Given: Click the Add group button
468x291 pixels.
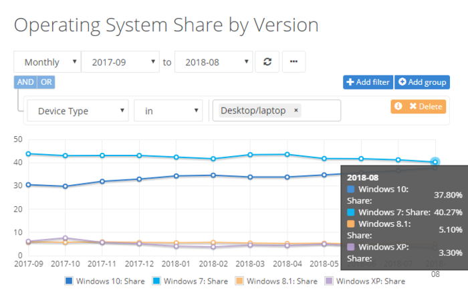Looking at the screenshot, I should click(x=421, y=82).
